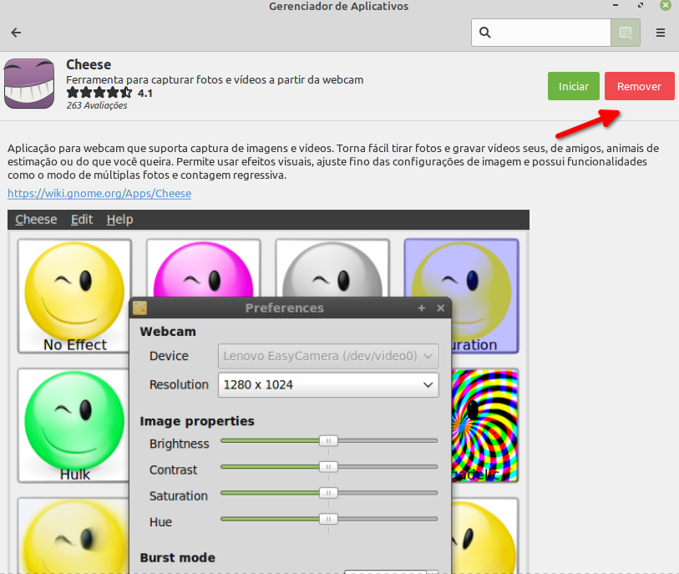Click the Remover button

point(639,86)
